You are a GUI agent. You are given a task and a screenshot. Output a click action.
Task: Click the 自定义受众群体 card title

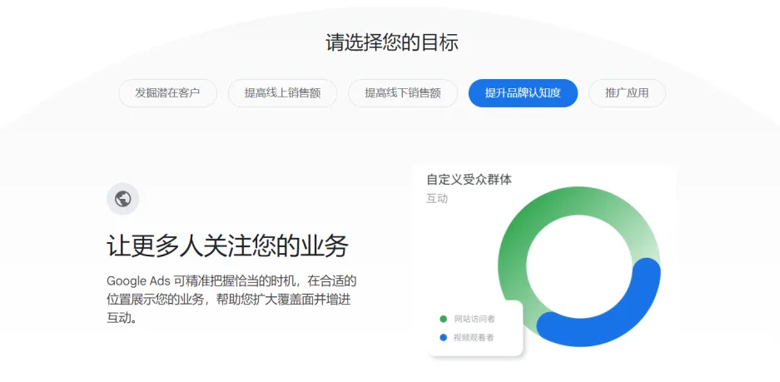click(x=469, y=180)
